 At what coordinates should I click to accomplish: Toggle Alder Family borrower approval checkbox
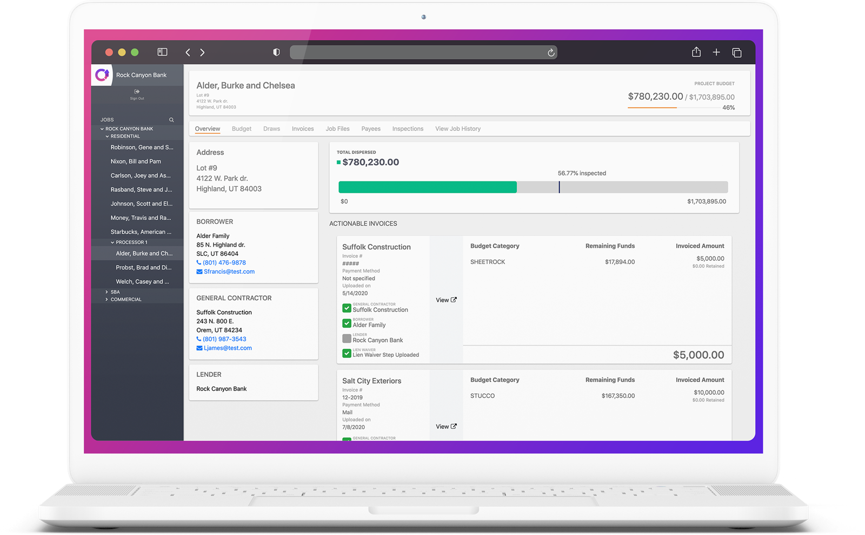pyautogui.click(x=347, y=323)
